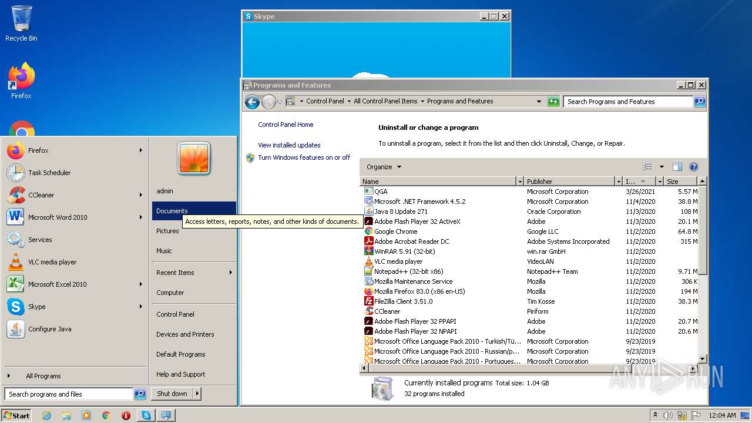Open Documents in the Start menu
752x423 pixels.
(x=194, y=211)
